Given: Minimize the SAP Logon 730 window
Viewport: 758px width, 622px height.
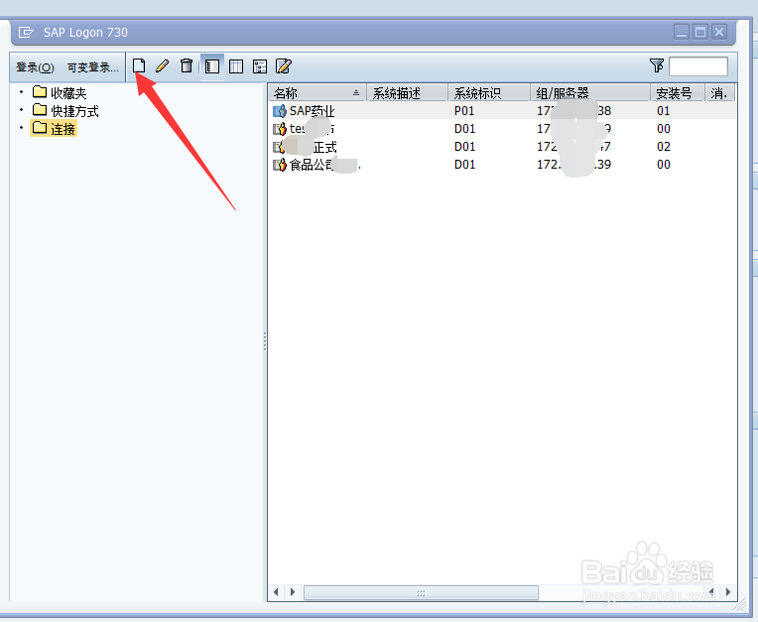Looking at the screenshot, I should click(x=682, y=32).
